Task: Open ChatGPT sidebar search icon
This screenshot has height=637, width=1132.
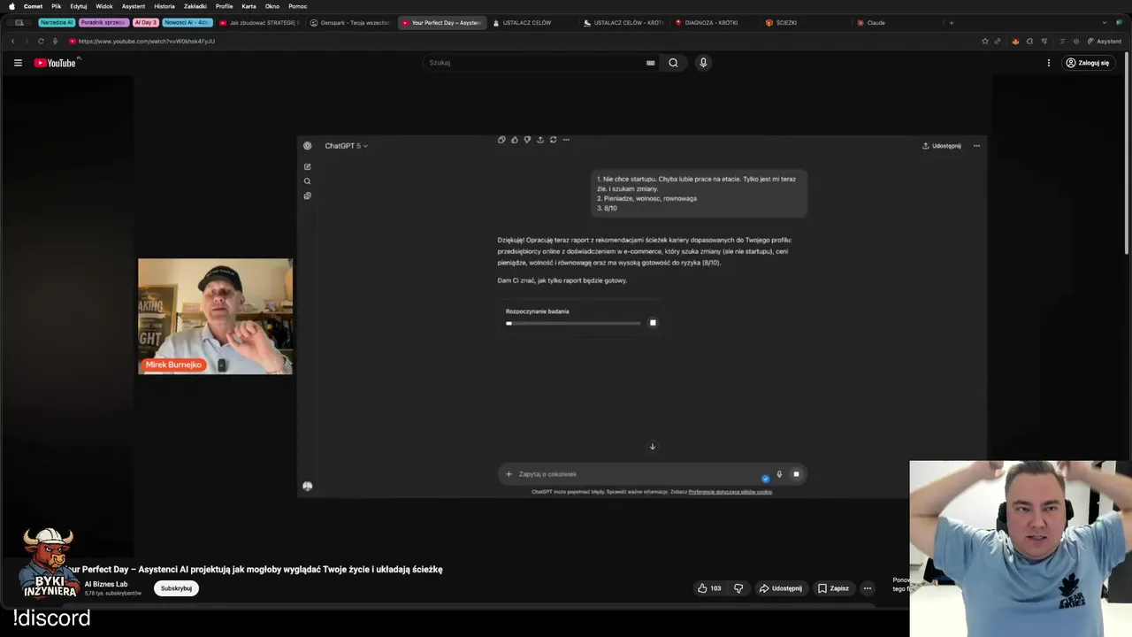Action: tap(307, 181)
